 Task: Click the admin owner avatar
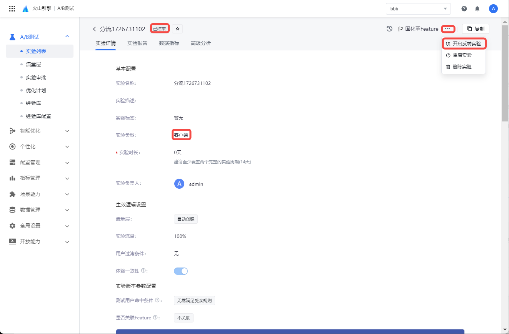[179, 184]
